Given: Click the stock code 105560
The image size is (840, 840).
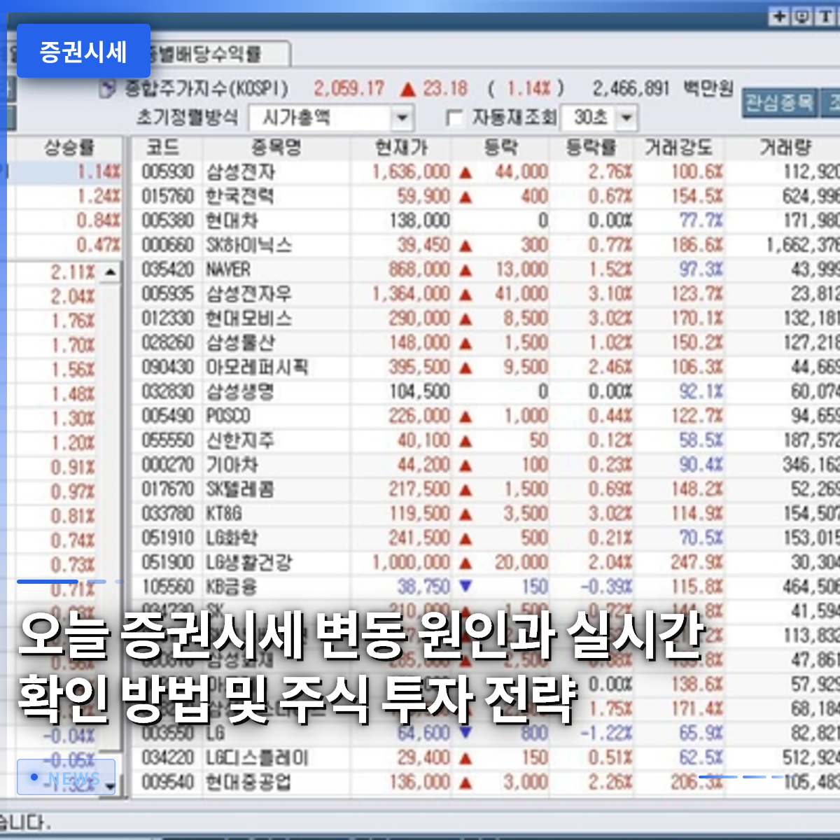Looking at the screenshot, I should [168, 587].
